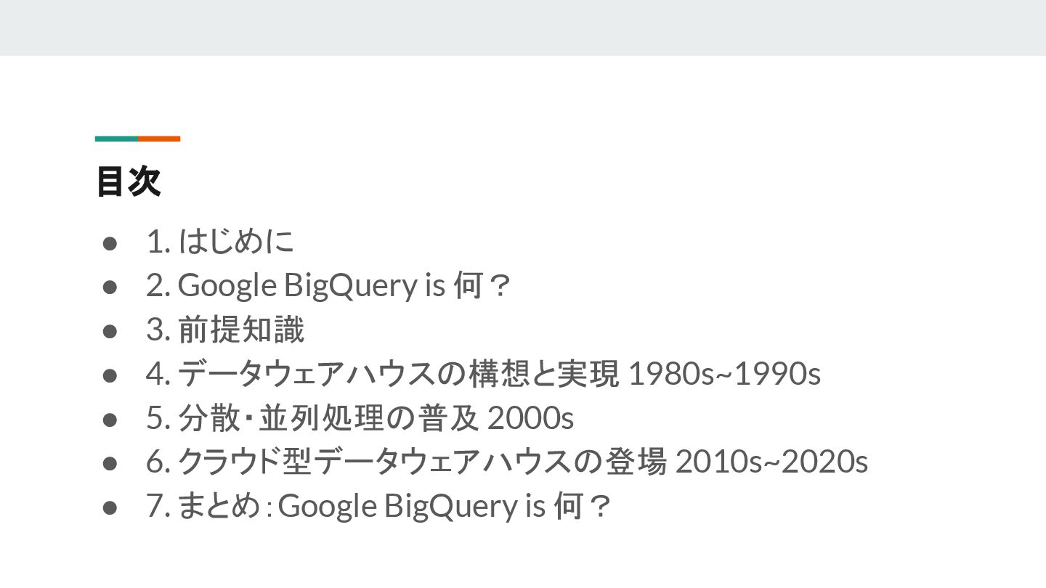Viewport: 1046px width, 588px height.
Task: Select the orange accent bar segment
Action: pyautogui.click(x=159, y=139)
